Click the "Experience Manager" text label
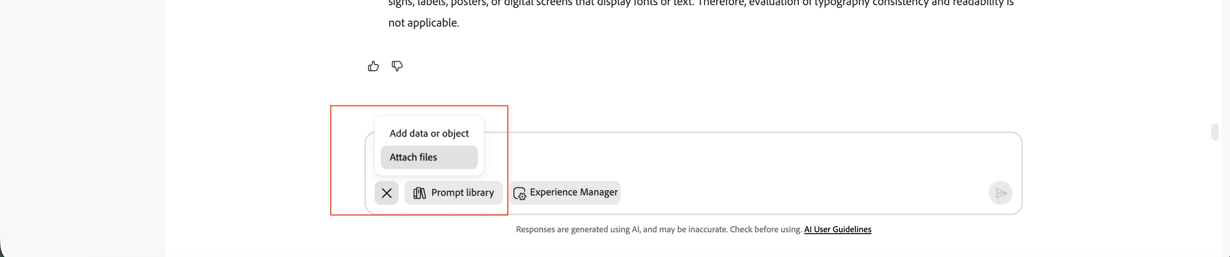The width and height of the screenshot is (1230, 257). (573, 192)
